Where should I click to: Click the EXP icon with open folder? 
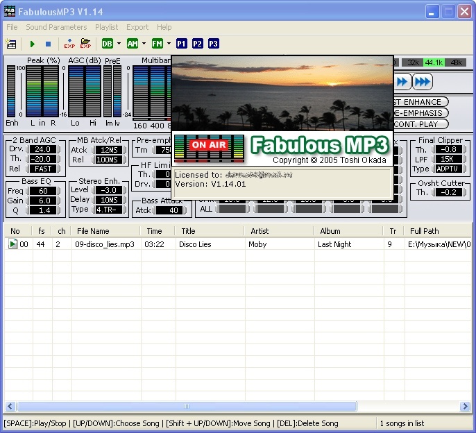pyautogui.click(x=85, y=44)
